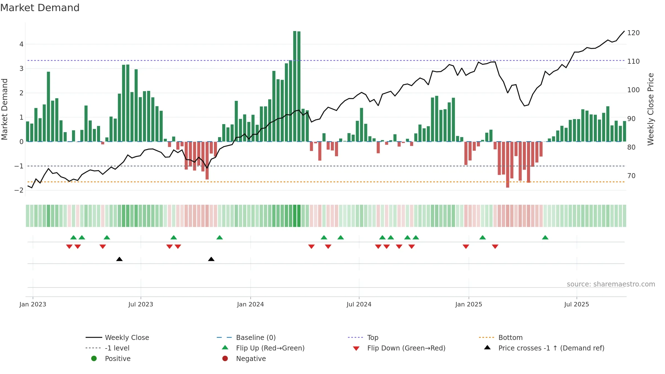Viewport: 665px width, 374px height.
Task: Click the 'source: sharemaestro.com' text
Action: (x=611, y=284)
